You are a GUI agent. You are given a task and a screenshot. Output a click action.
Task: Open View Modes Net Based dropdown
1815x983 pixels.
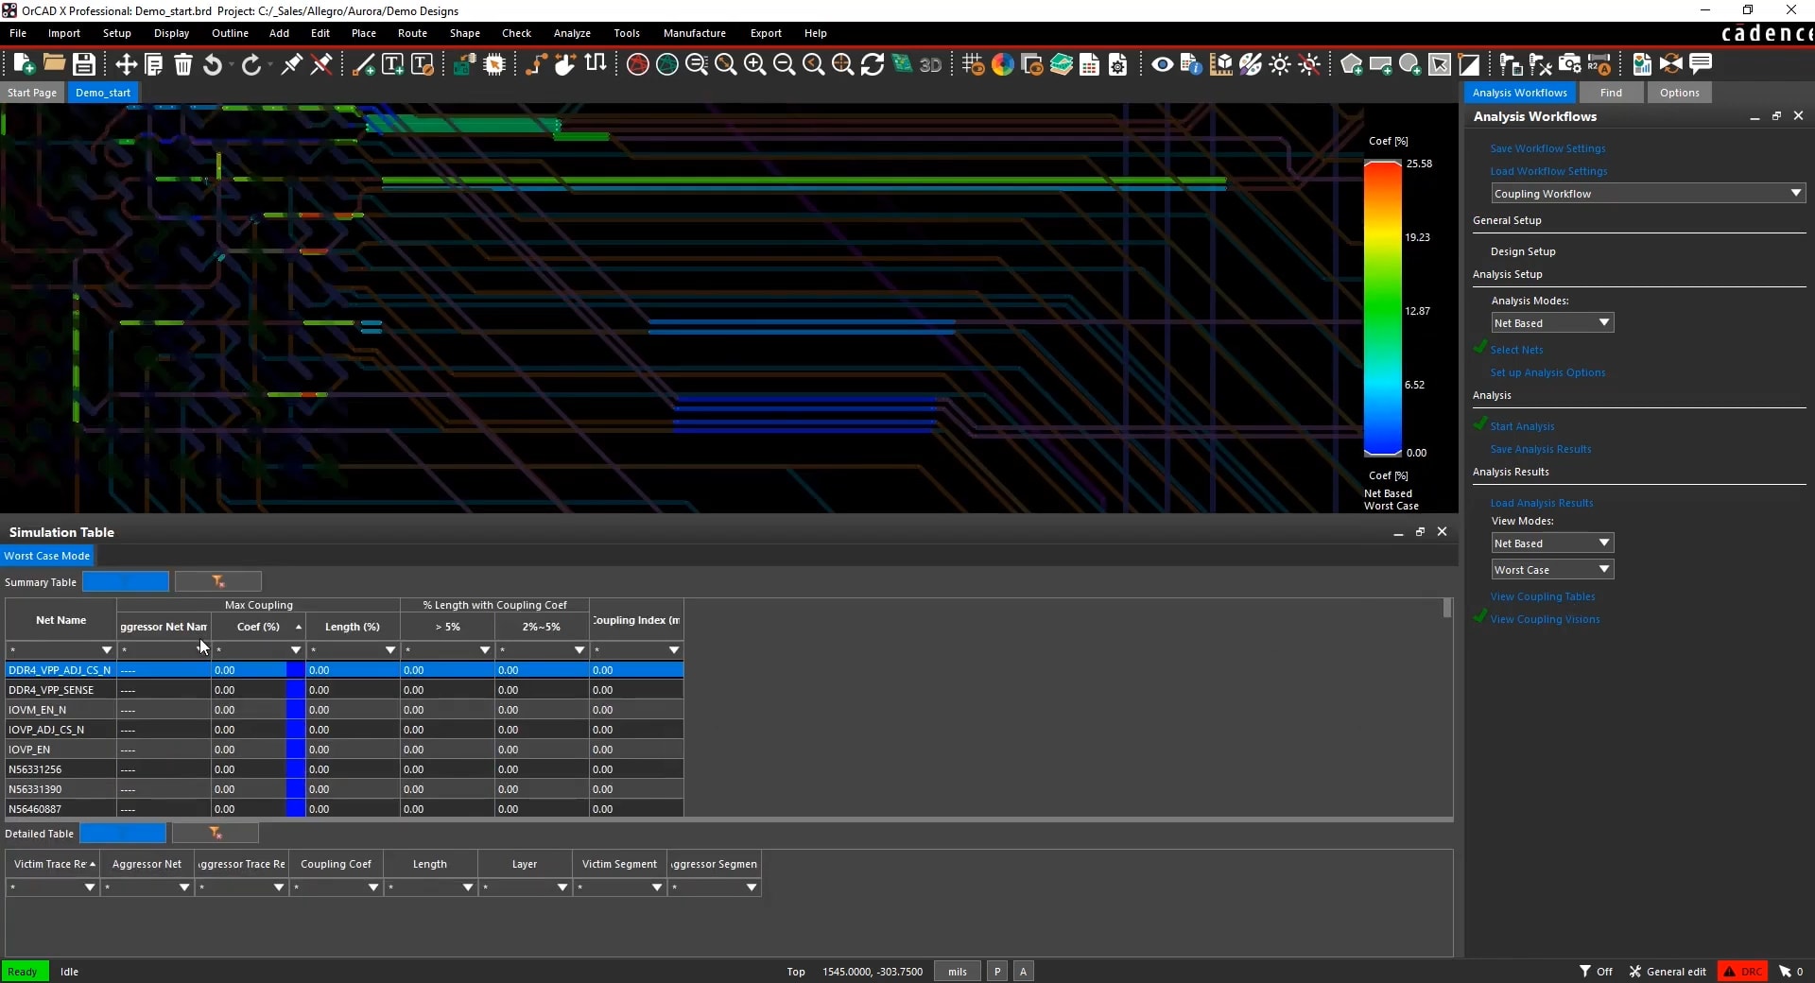click(1552, 543)
